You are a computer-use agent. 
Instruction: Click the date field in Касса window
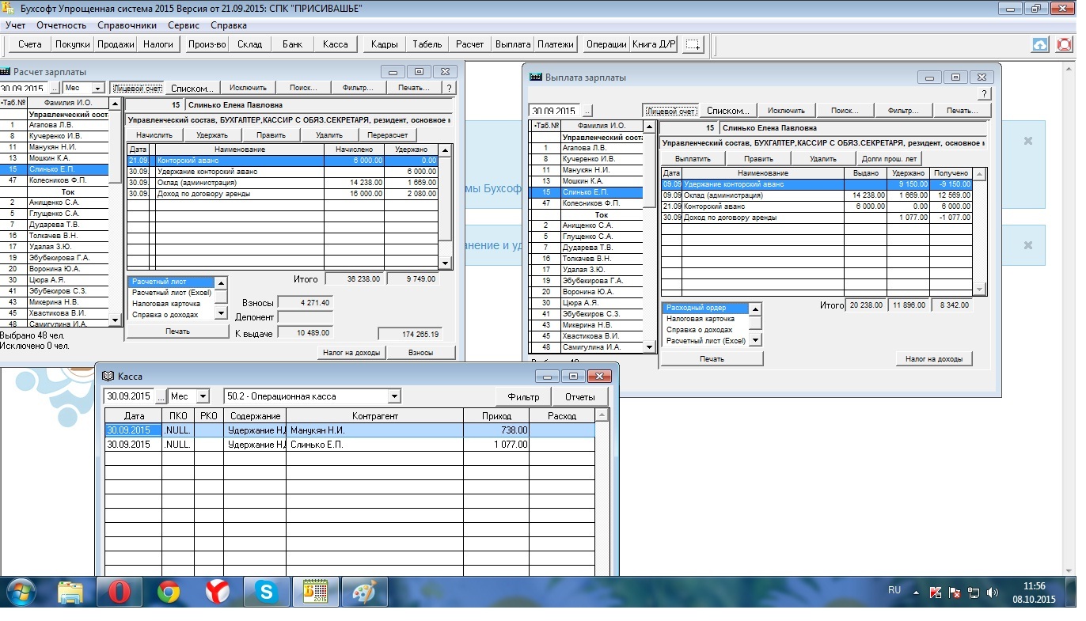pos(129,396)
